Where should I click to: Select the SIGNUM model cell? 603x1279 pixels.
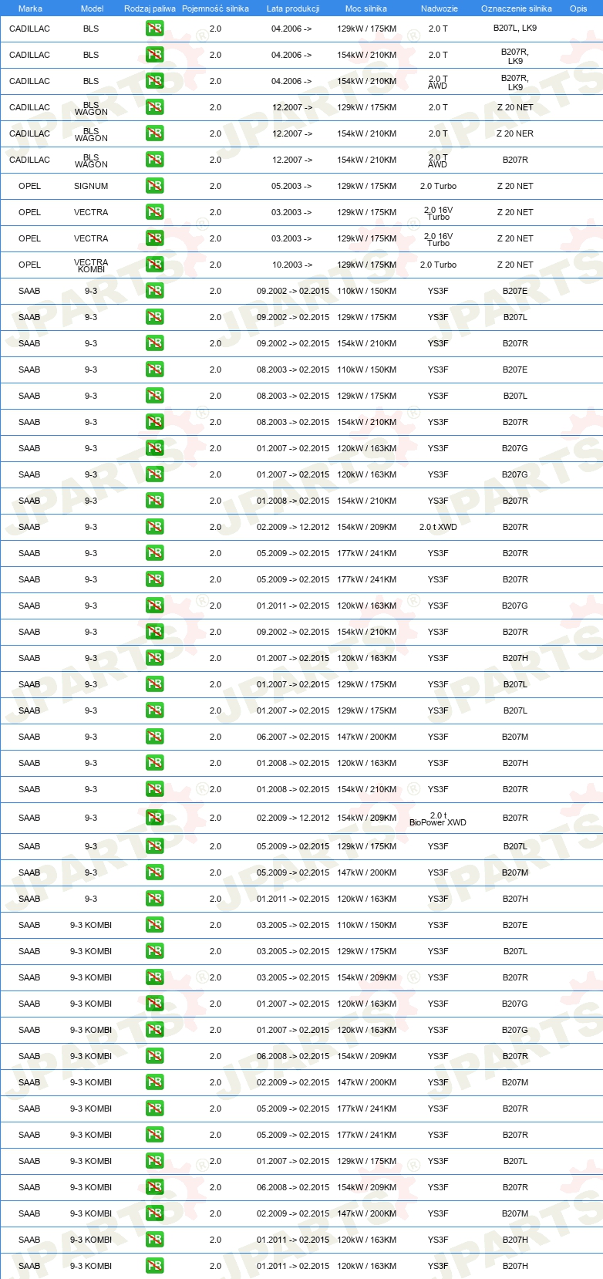[x=91, y=186]
